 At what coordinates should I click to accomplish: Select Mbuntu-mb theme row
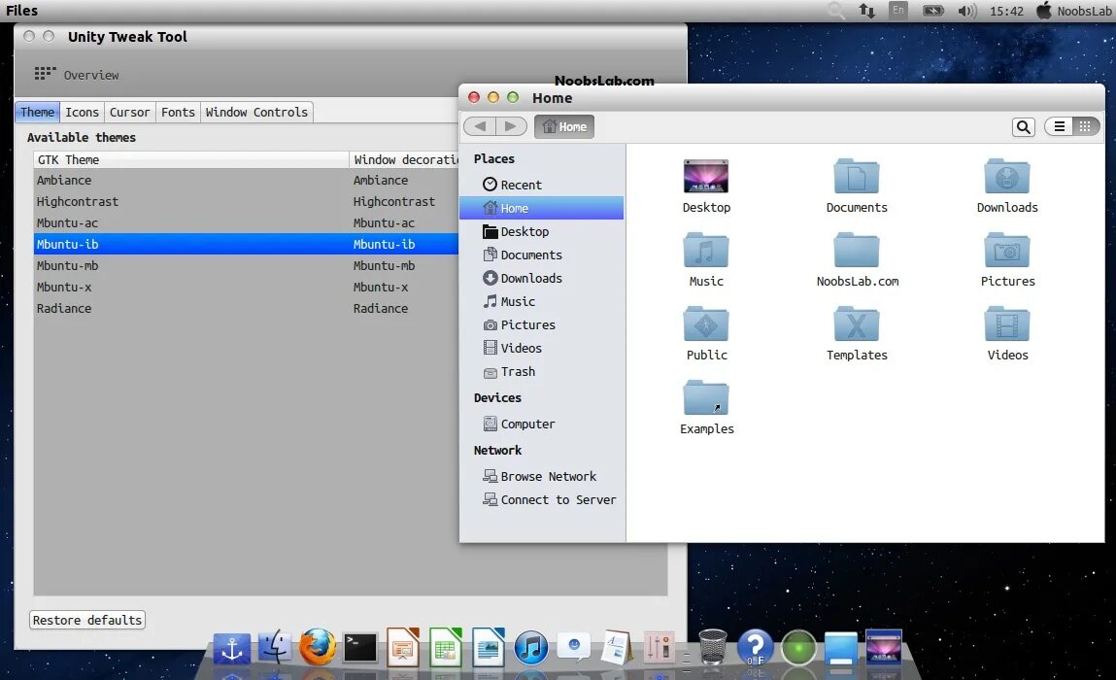247,265
